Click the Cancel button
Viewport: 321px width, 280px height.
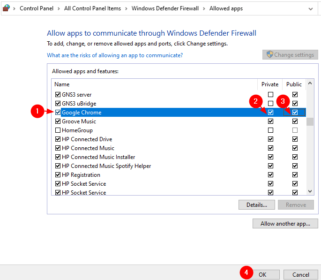pos(300,274)
